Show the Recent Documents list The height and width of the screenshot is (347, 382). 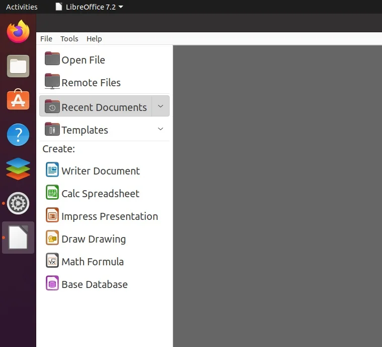point(104,107)
